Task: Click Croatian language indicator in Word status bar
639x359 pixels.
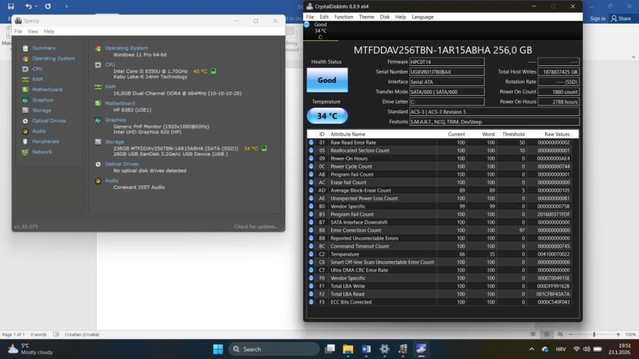Action: tap(81, 335)
